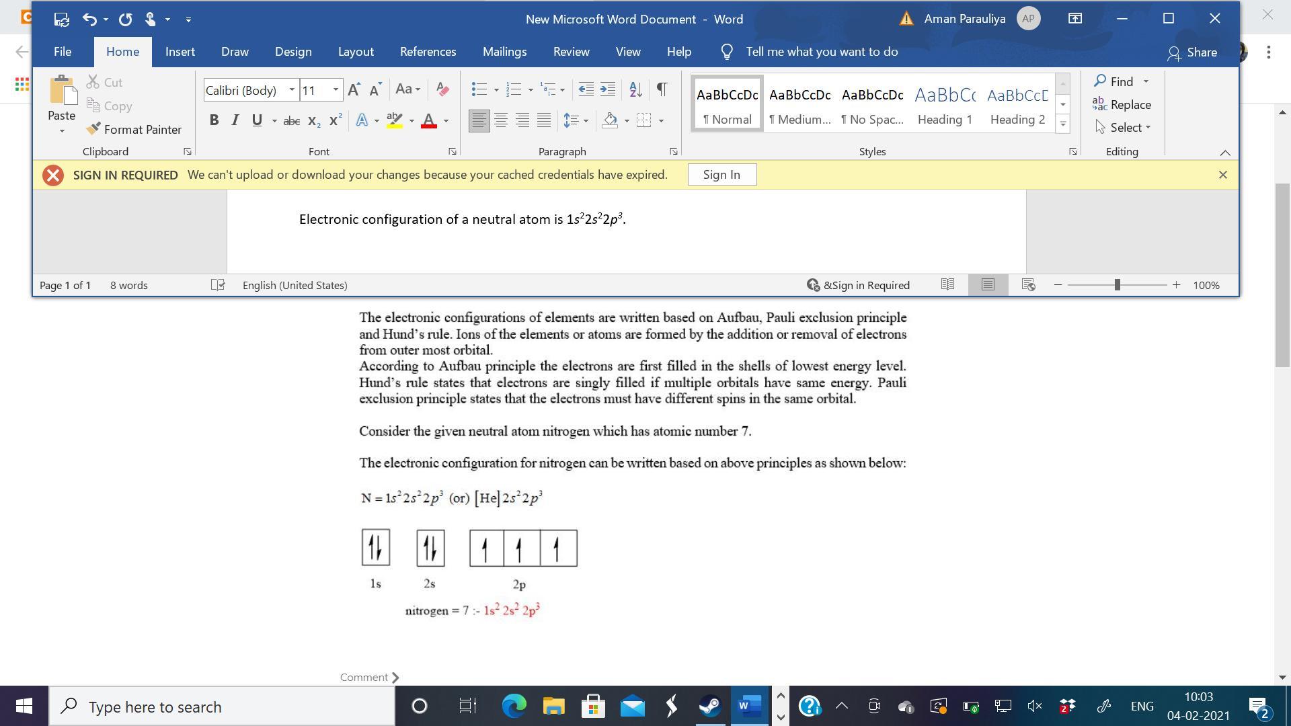Open the font size dropdown
The width and height of the screenshot is (1291, 726).
[336, 90]
